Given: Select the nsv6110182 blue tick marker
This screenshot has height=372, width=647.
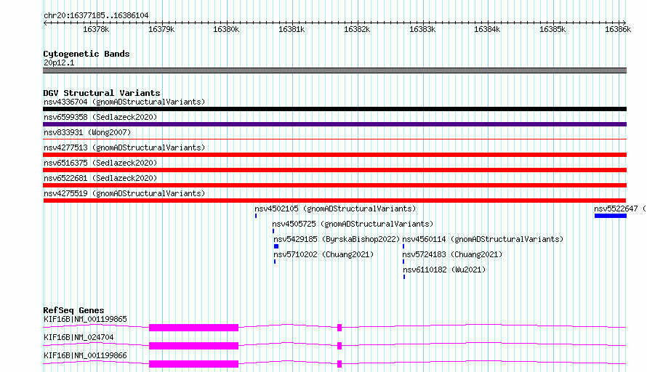Looking at the screenshot, I should [x=404, y=277].
